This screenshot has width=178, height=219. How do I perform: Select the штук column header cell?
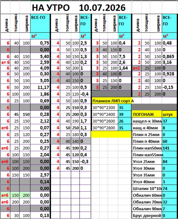coord(169,114)
